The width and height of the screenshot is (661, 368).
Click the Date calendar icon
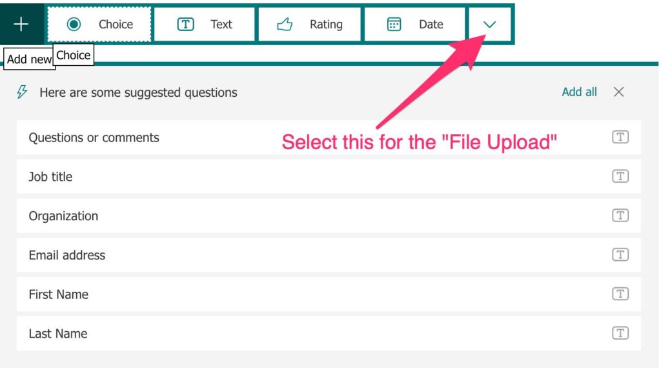coord(394,25)
